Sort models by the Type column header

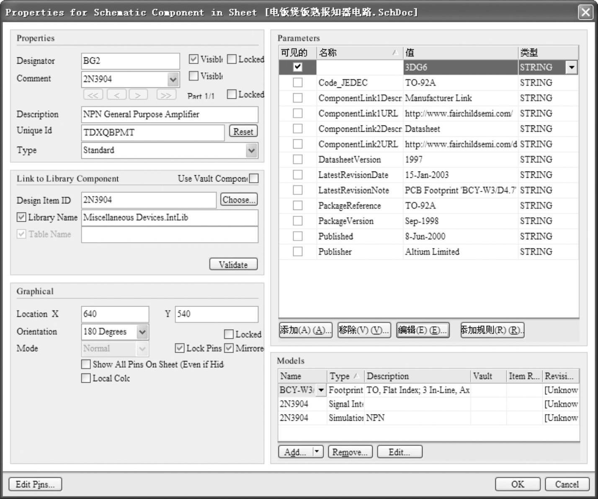pos(345,376)
